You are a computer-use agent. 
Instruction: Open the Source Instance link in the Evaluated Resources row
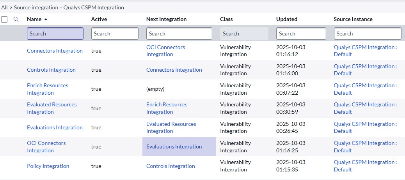[x=365, y=108]
